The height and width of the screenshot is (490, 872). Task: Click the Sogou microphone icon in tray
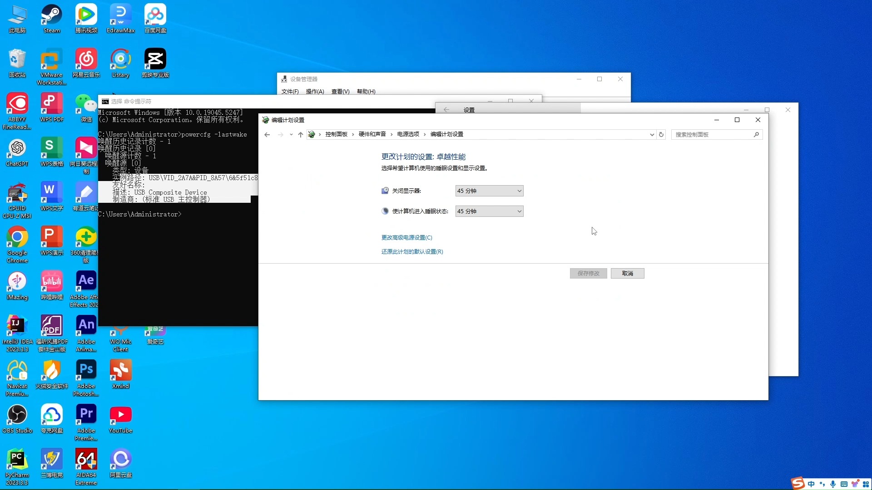[x=833, y=485]
